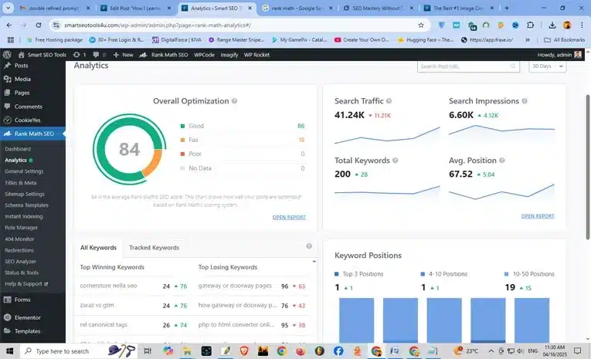Toggle Top 3 Positions legend

[x=358, y=274]
